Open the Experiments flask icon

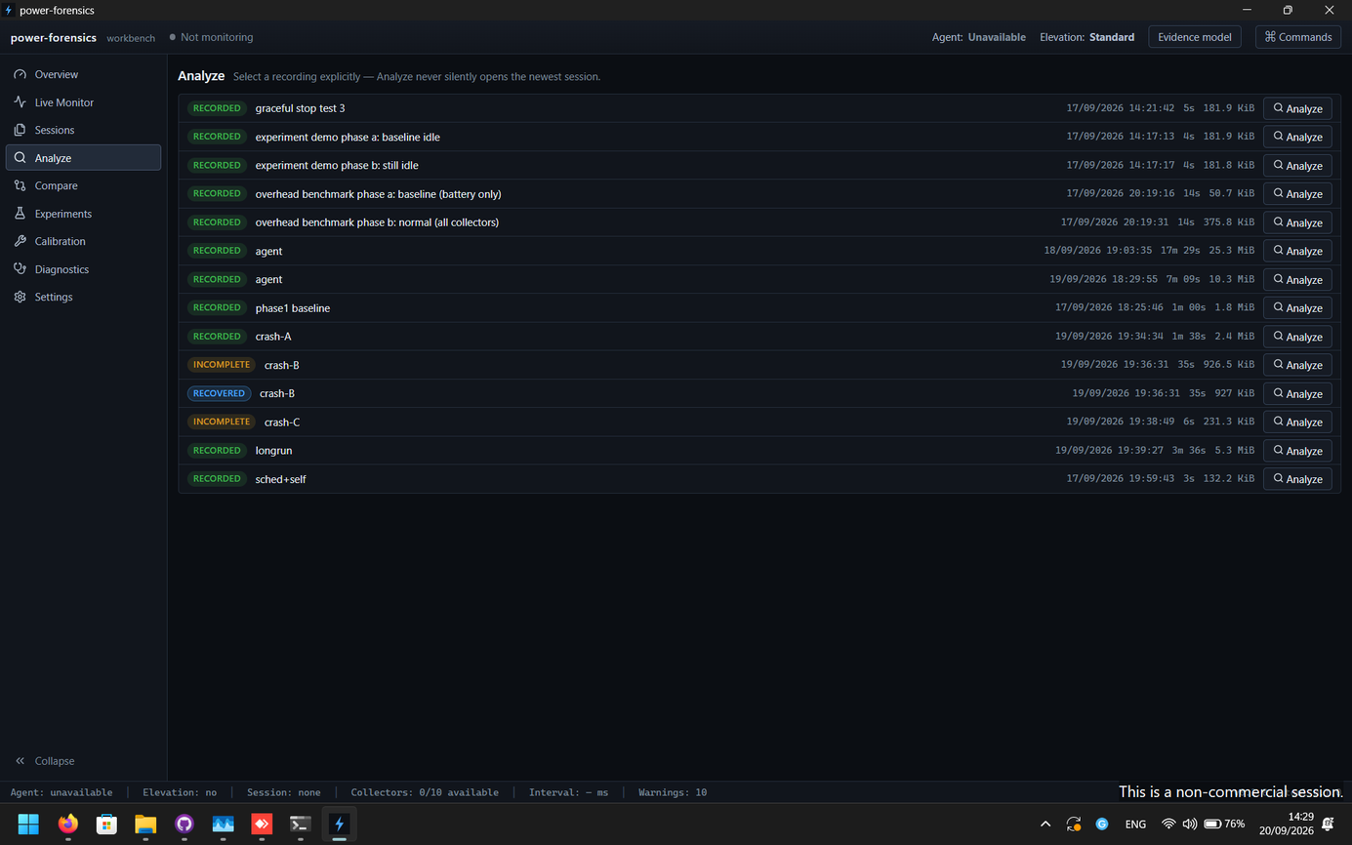pos(20,214)
